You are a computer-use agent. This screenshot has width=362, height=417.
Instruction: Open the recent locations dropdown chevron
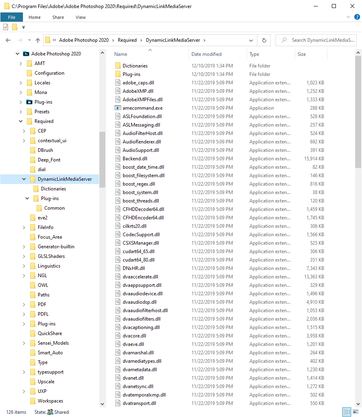point(29,40)
